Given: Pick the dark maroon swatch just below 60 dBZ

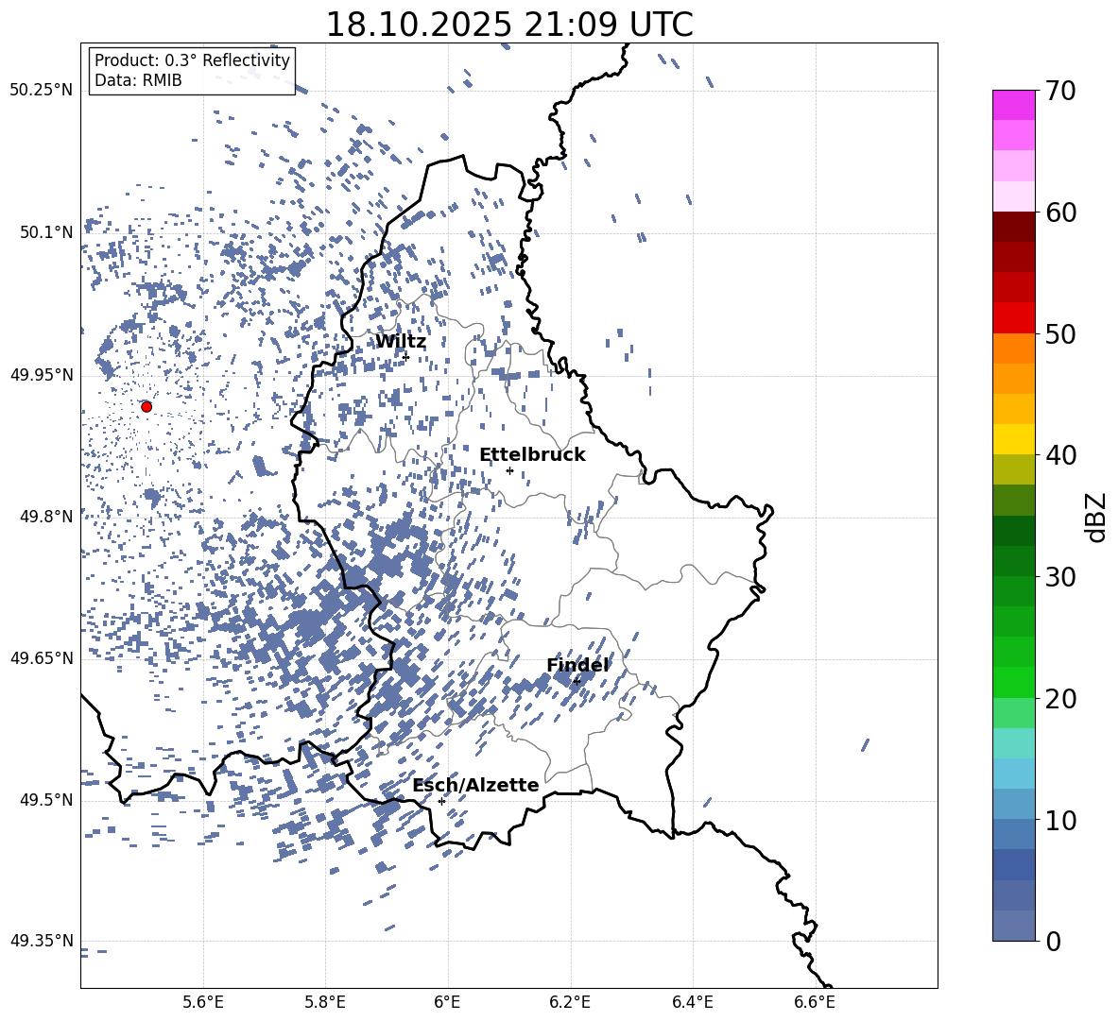Looking at the screenshot, I should click(1014, 227).
